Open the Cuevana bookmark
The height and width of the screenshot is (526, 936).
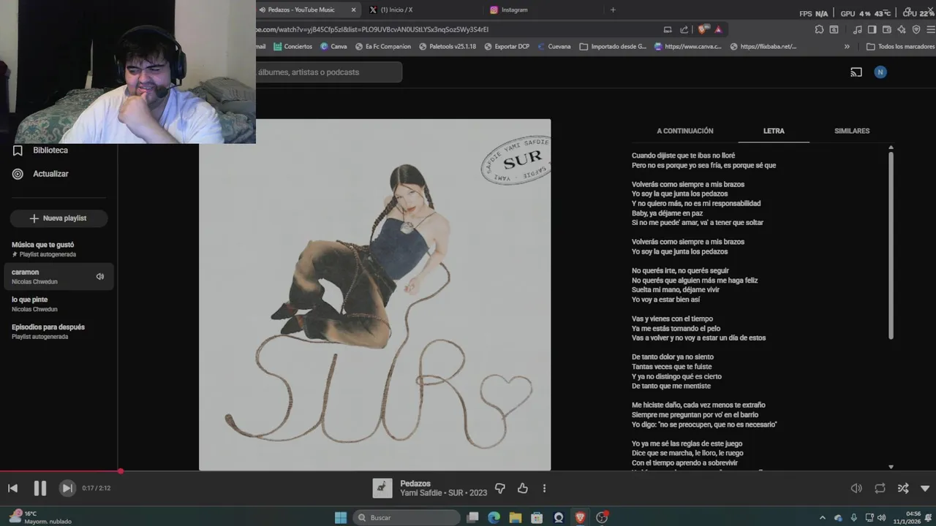click(554, 46)
